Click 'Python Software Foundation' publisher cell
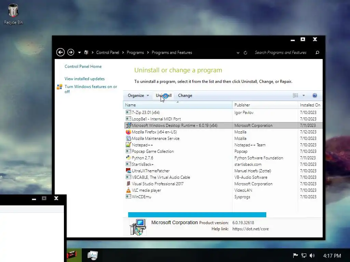 pyautogui.click(x=259, y=158)
